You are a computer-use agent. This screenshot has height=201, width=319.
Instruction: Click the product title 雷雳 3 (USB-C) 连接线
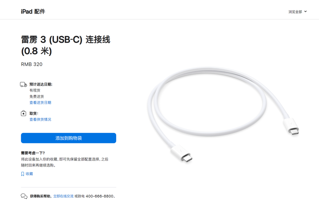(66, 40)
